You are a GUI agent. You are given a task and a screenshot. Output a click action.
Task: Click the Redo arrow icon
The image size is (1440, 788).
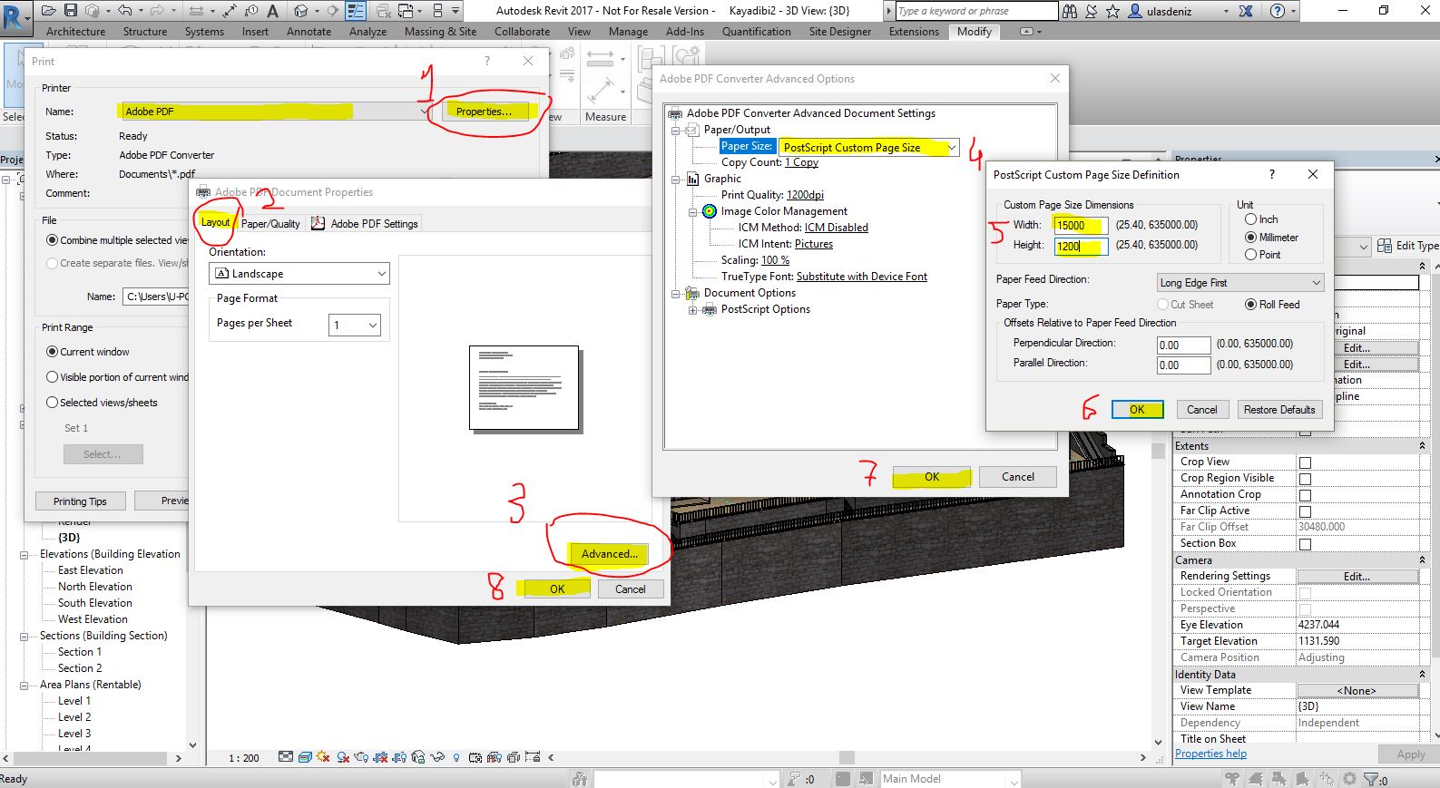(158, 11)
